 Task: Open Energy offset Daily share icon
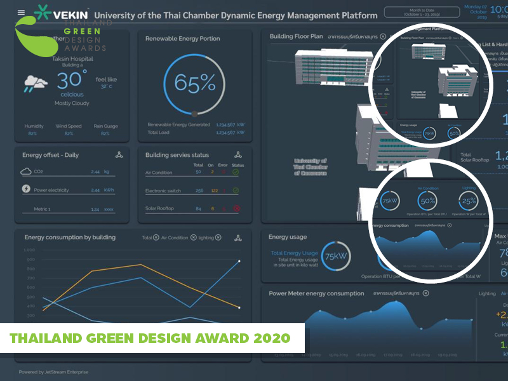point(119,155)
